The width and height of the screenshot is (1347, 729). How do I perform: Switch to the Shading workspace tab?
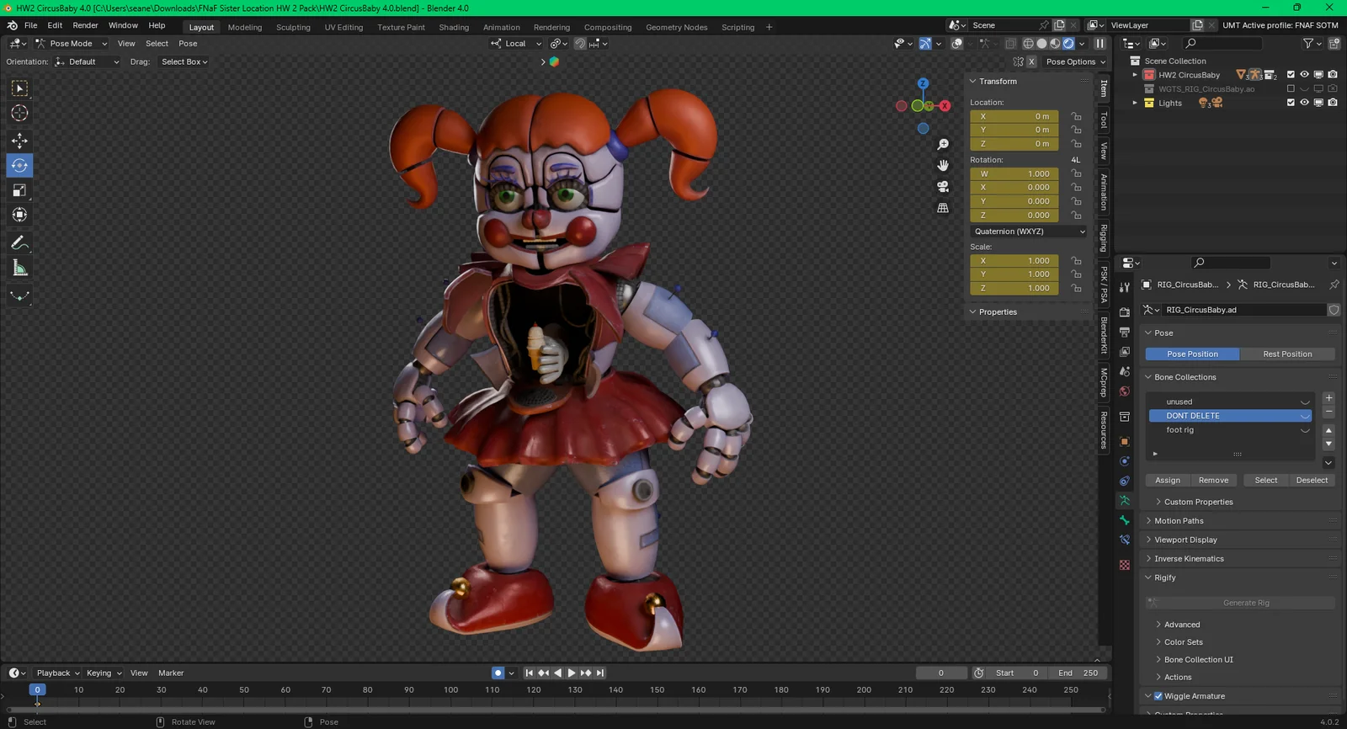454,27
